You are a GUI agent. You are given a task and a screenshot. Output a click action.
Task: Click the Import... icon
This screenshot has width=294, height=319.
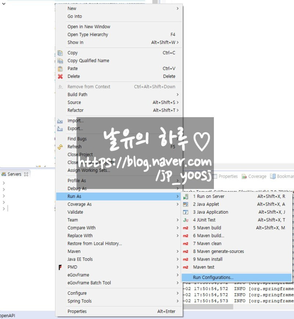pos(60,120)
